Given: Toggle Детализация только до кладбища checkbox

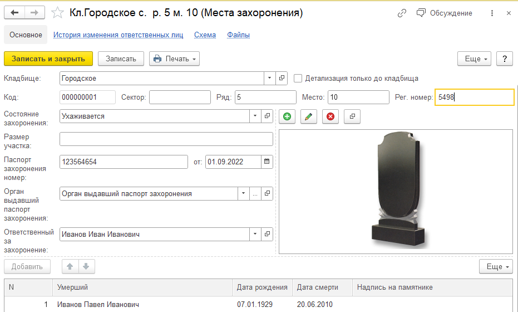Looking at the screenshot, I should tap(298, 79).
